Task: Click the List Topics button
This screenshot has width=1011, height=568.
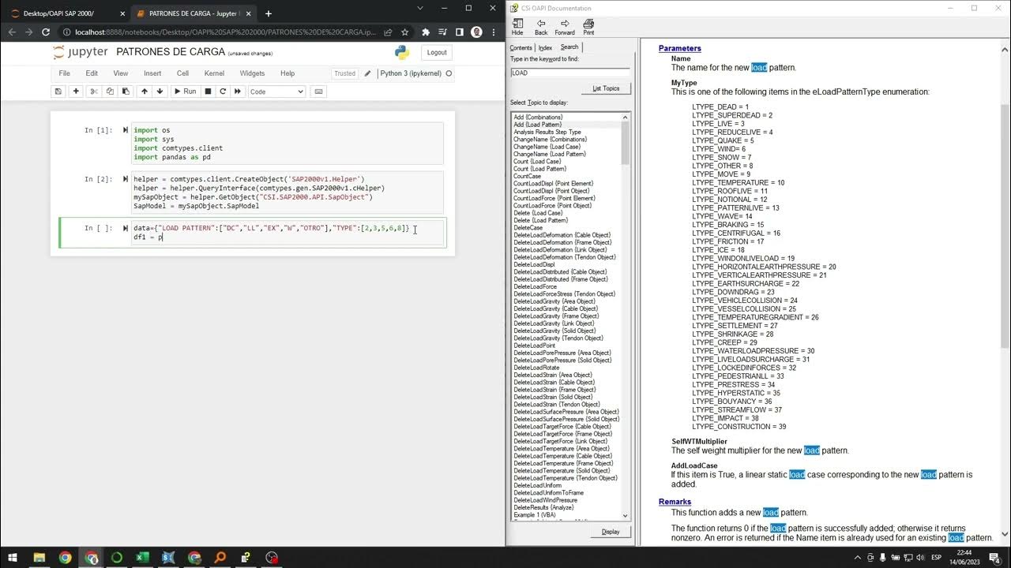Action: coord(606,88)
